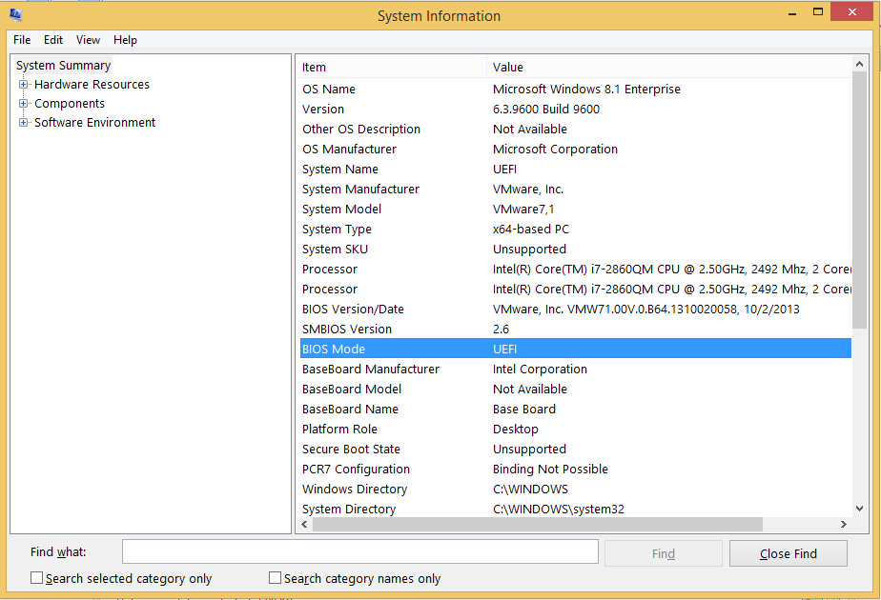This screenshot has height=600, width=881.
Task: Select System Summary in the tree
Action: [64, 65]
